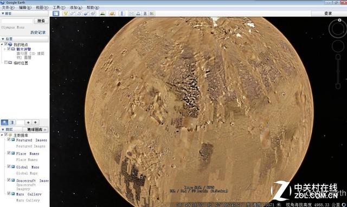This screenshot has width=347, height=207.
Task: Uncheck the Featured Images layer checkbox
Action: click(x=9, y=139)
